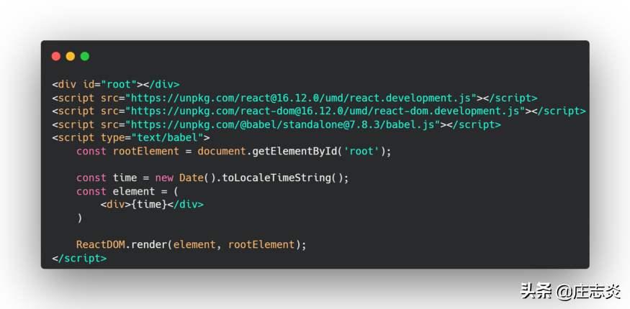Click the green maximize dot
630x309 pixels.
(x=85, y=56)
